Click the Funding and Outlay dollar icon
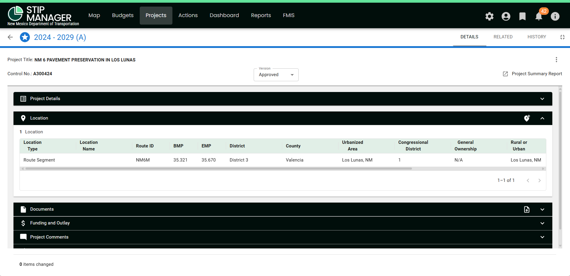 [x=23, y=223]
